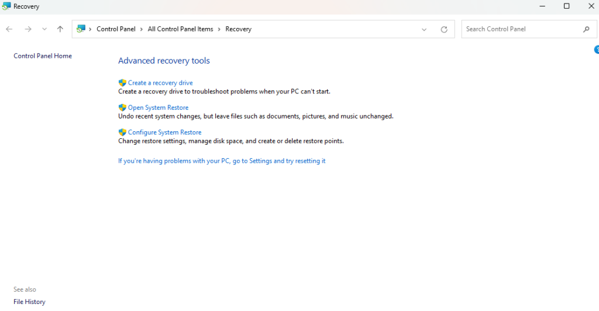The height and width of the screenshot is (311, 599).
Task: Open the recent locations dropdown arrow
Action: pos(44,29)
